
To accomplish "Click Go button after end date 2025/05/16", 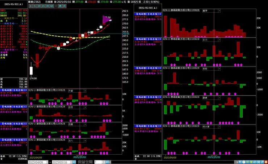I will point(74,162).
